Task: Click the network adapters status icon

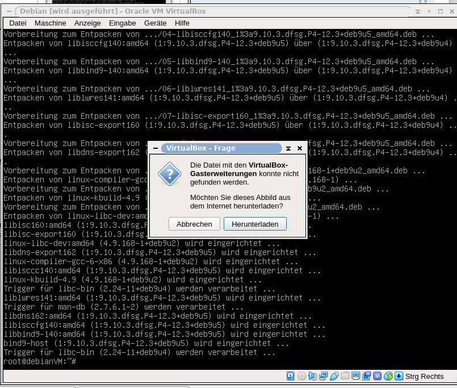Action: (323, 376)
